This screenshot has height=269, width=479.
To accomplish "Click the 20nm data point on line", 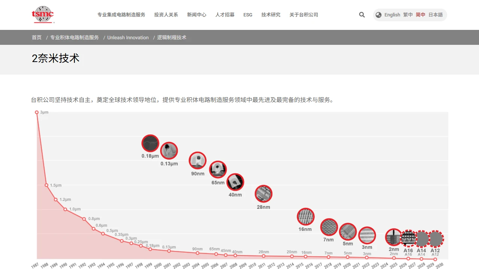I will click(x=292, y=256).
